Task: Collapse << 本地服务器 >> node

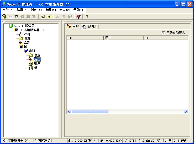Action: pos(11,30)
